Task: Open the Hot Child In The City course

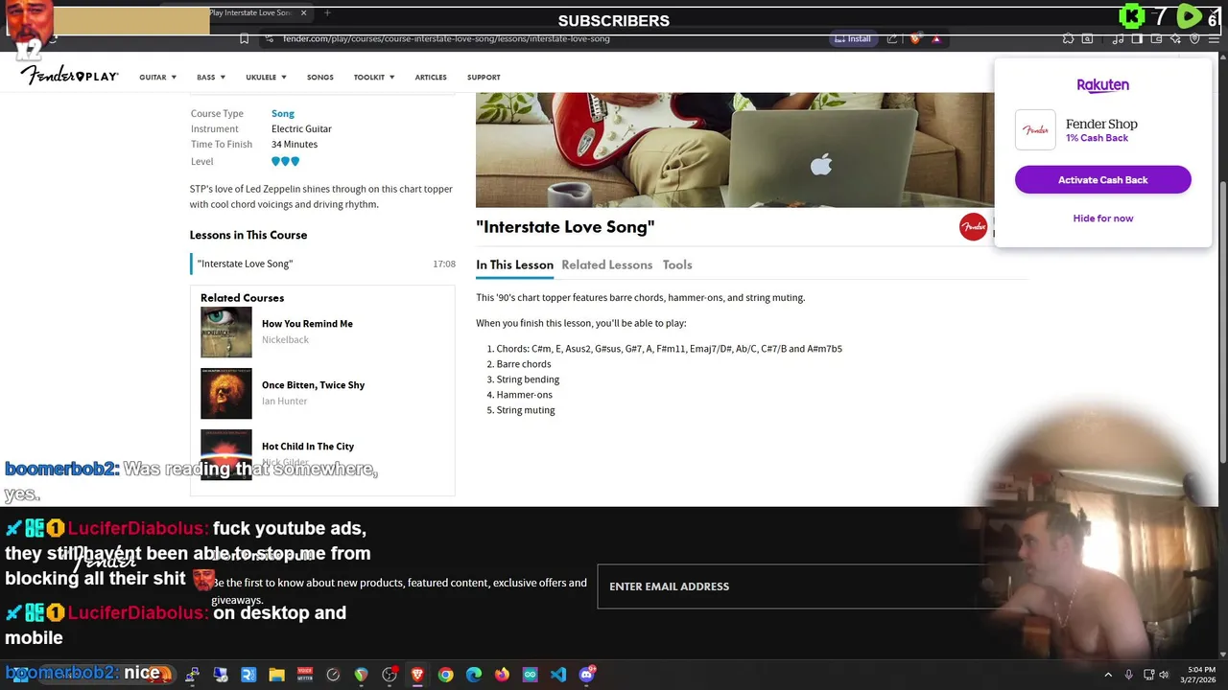Action: [308, 447]
